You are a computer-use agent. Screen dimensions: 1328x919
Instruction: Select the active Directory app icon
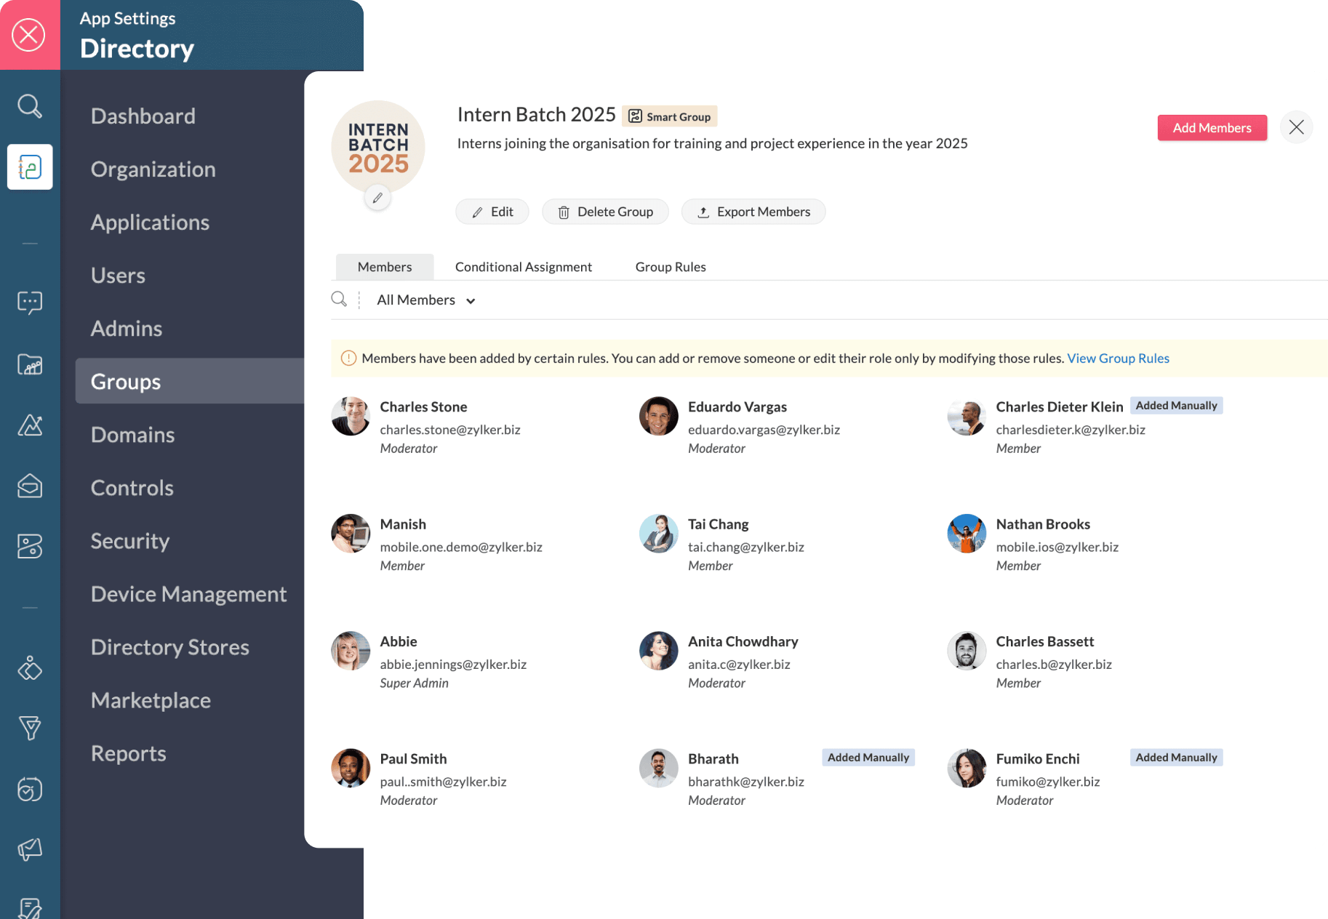tap(30, 166)
